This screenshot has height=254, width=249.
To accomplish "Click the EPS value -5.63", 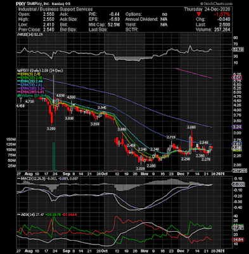I will coord(114,20).
